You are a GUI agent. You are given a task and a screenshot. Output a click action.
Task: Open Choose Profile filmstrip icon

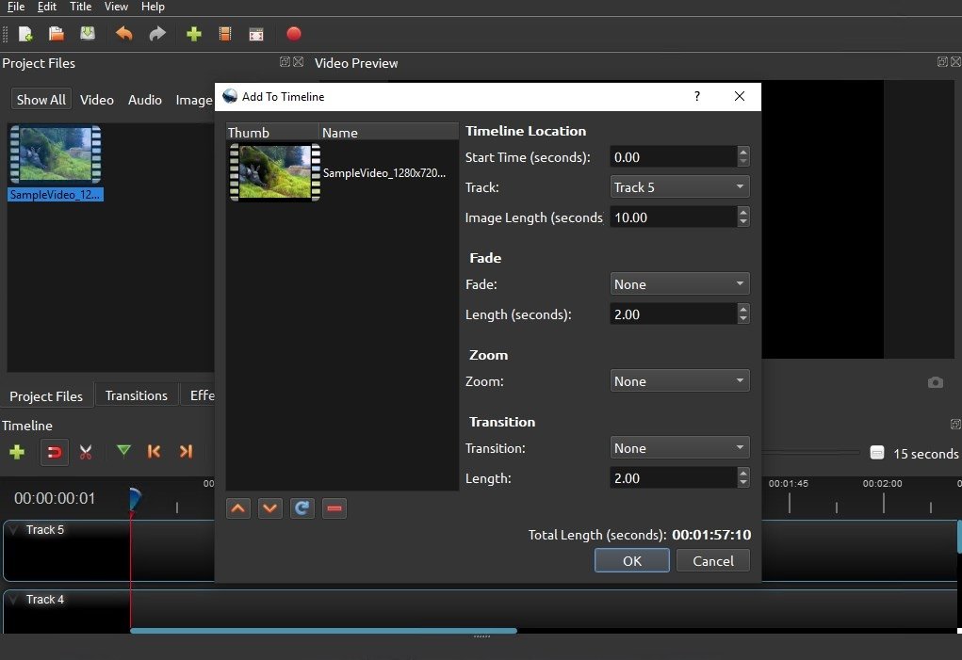pos(225,34)
